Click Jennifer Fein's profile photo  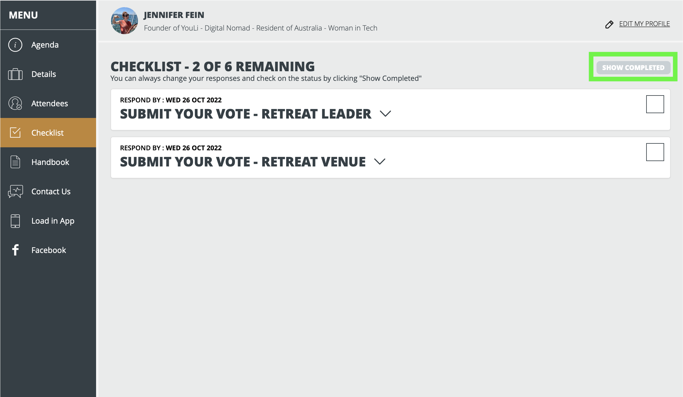point(125,21)
